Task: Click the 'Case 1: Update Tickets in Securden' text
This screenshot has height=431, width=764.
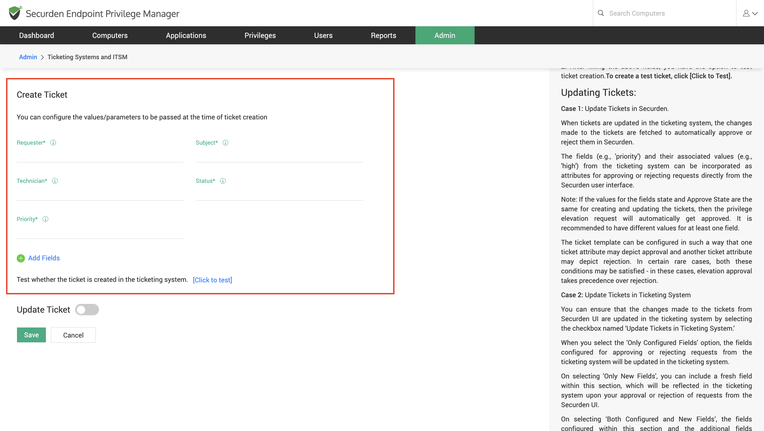Action: 615,109
